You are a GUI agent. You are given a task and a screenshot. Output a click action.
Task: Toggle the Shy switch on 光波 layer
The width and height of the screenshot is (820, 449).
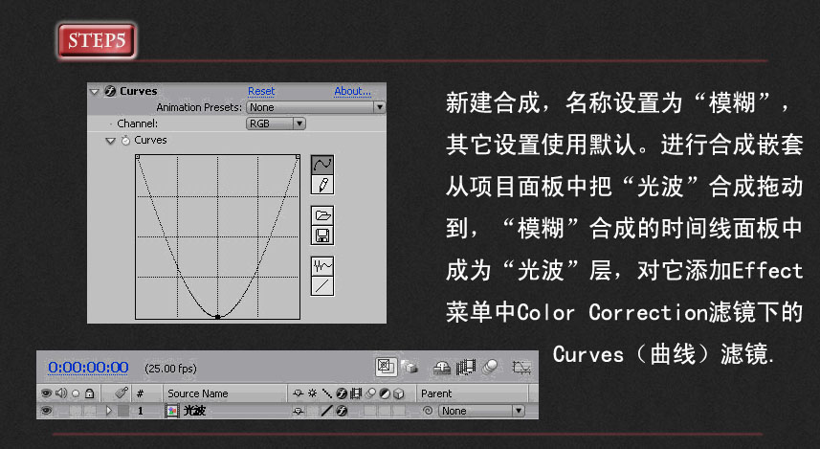[299, 412]
